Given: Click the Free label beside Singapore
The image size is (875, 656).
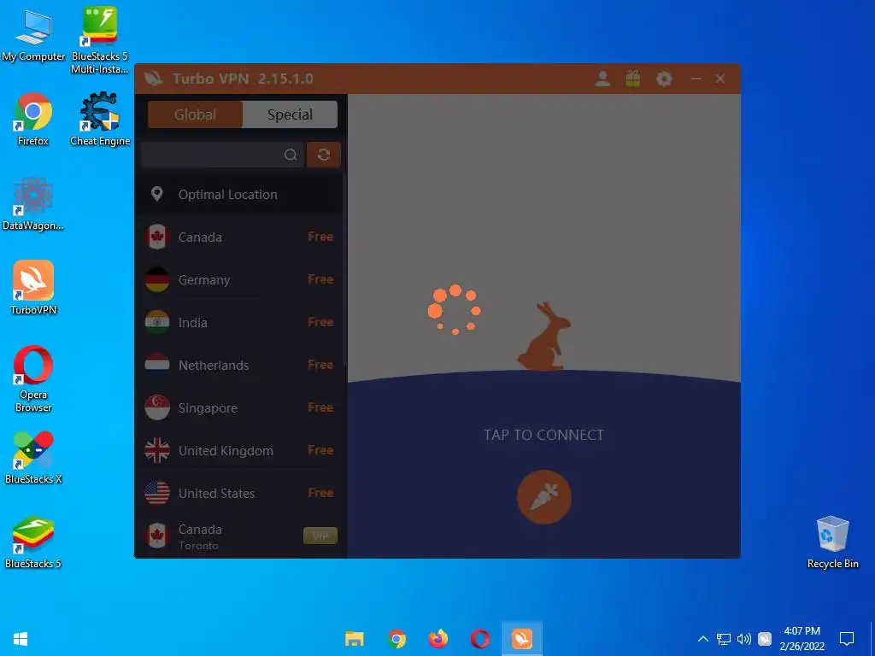Looking at the screenshot, I should 321,407.
